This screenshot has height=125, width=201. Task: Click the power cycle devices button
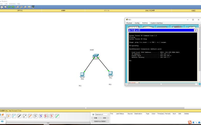coord(4,111)
